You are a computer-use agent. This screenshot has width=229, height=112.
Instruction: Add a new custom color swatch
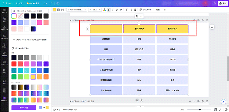(x=14, y=16)
